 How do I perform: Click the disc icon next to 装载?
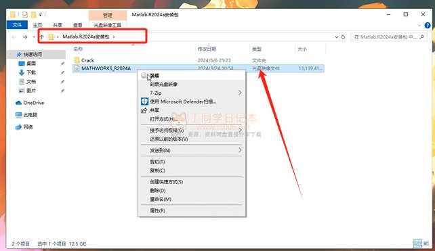pos(144,75)
